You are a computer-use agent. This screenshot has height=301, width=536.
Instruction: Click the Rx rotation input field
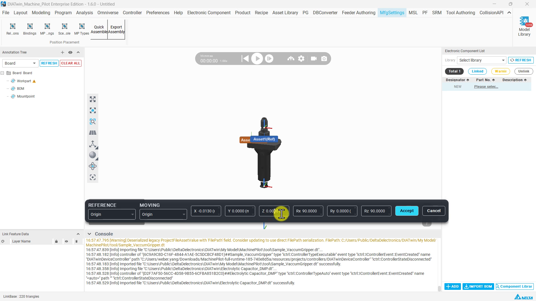pyautogui.click(x=308, y=211)
